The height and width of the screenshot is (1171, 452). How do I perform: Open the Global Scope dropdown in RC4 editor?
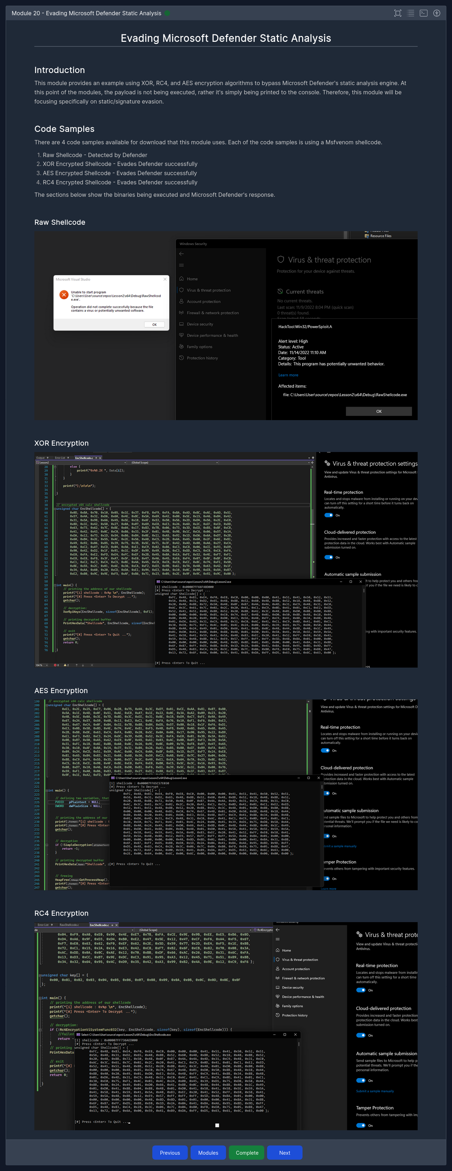click(194, 930)
